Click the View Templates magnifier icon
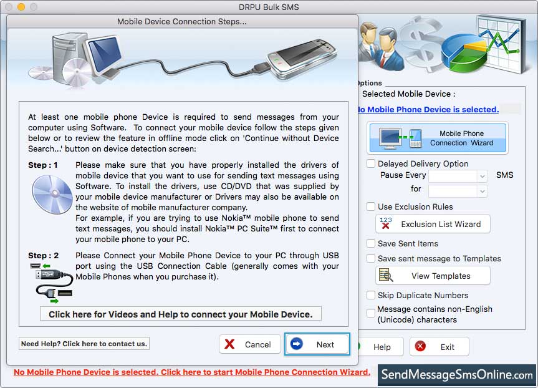The height and width of the screenshot is (388, 538). [386, 275]
